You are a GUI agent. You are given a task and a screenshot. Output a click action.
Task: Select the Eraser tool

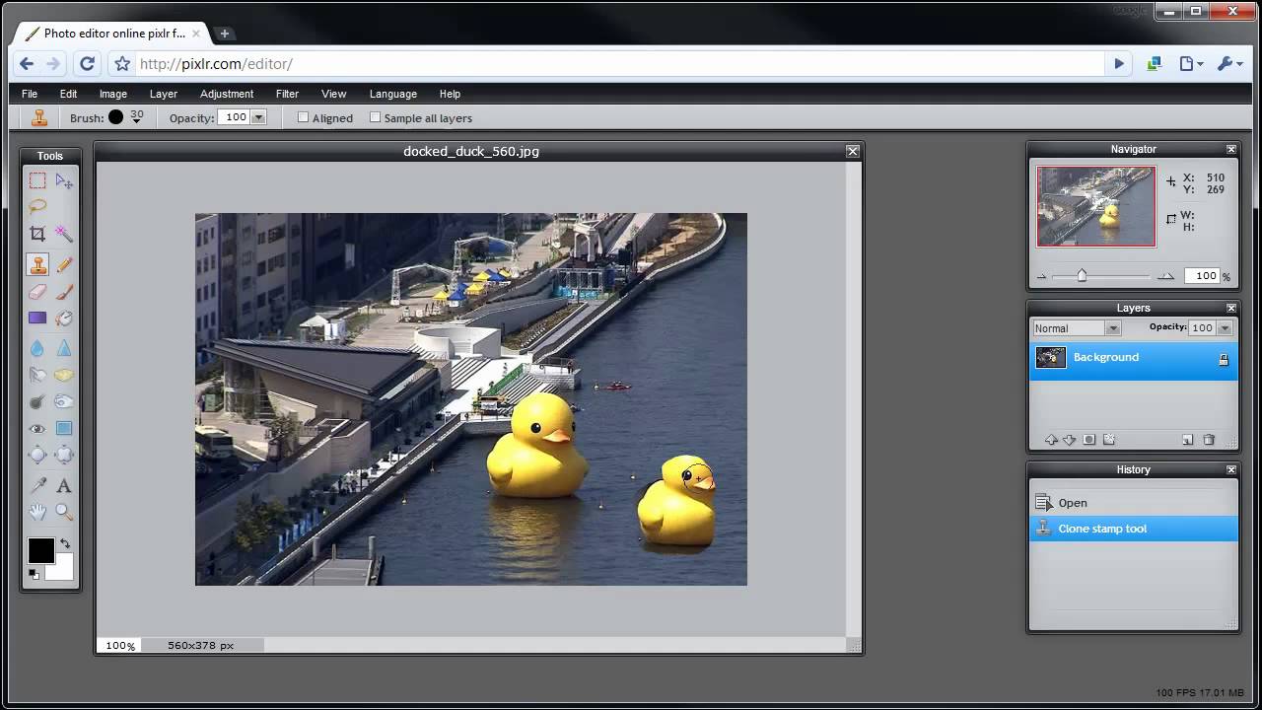coord(37,292)
